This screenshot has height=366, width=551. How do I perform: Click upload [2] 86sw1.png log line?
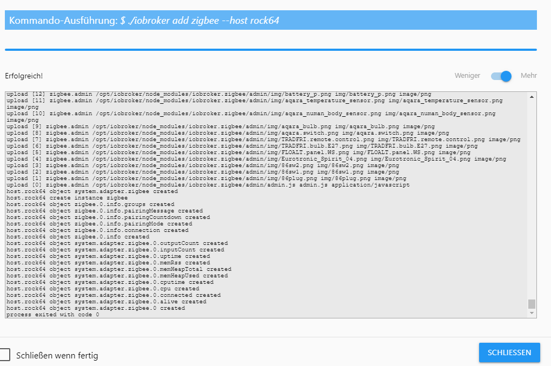coord(202,172)
